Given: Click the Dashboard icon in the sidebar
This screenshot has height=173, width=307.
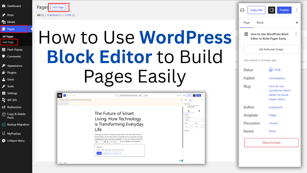Looking at the screenshot, I should (x=4, y=6).
